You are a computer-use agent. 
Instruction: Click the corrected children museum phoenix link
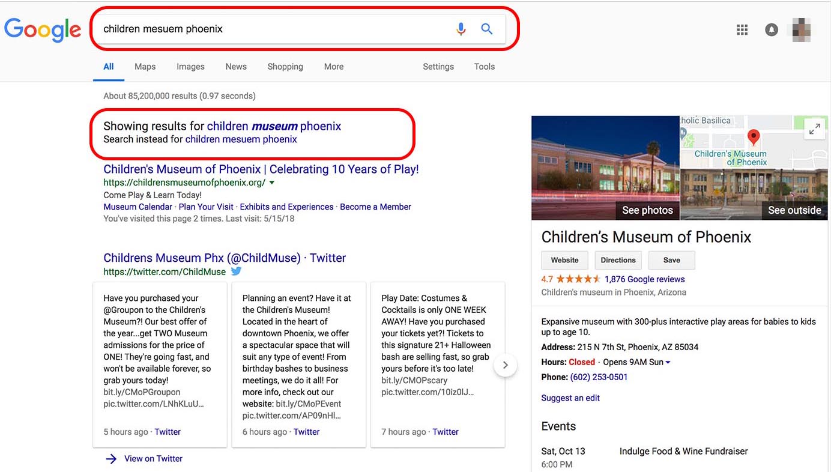[x=274, y=126]
